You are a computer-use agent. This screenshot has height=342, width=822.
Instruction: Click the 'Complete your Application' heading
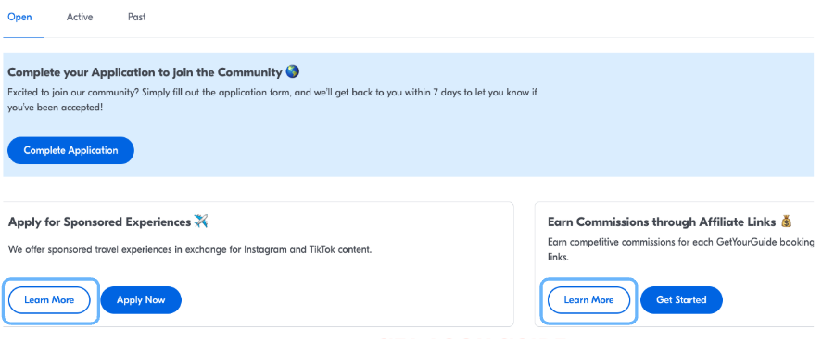145,72
